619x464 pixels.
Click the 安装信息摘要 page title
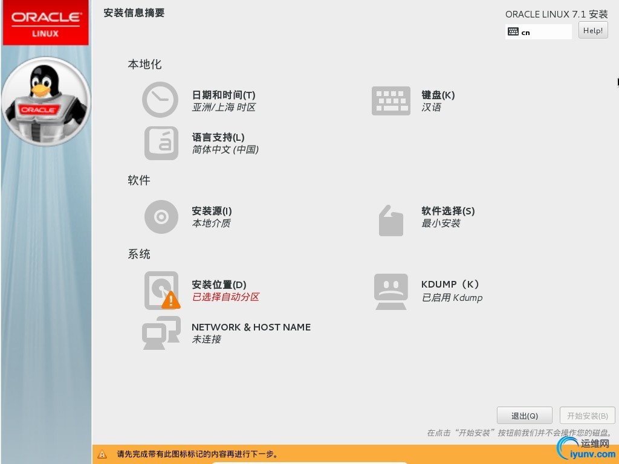click(134, 13)
